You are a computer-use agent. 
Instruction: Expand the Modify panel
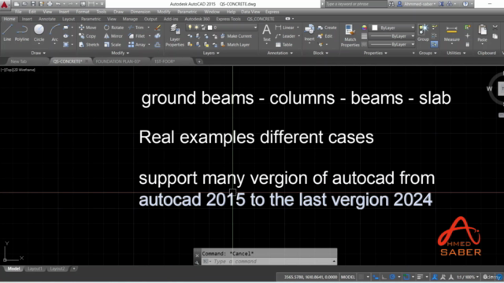[120, 53]
